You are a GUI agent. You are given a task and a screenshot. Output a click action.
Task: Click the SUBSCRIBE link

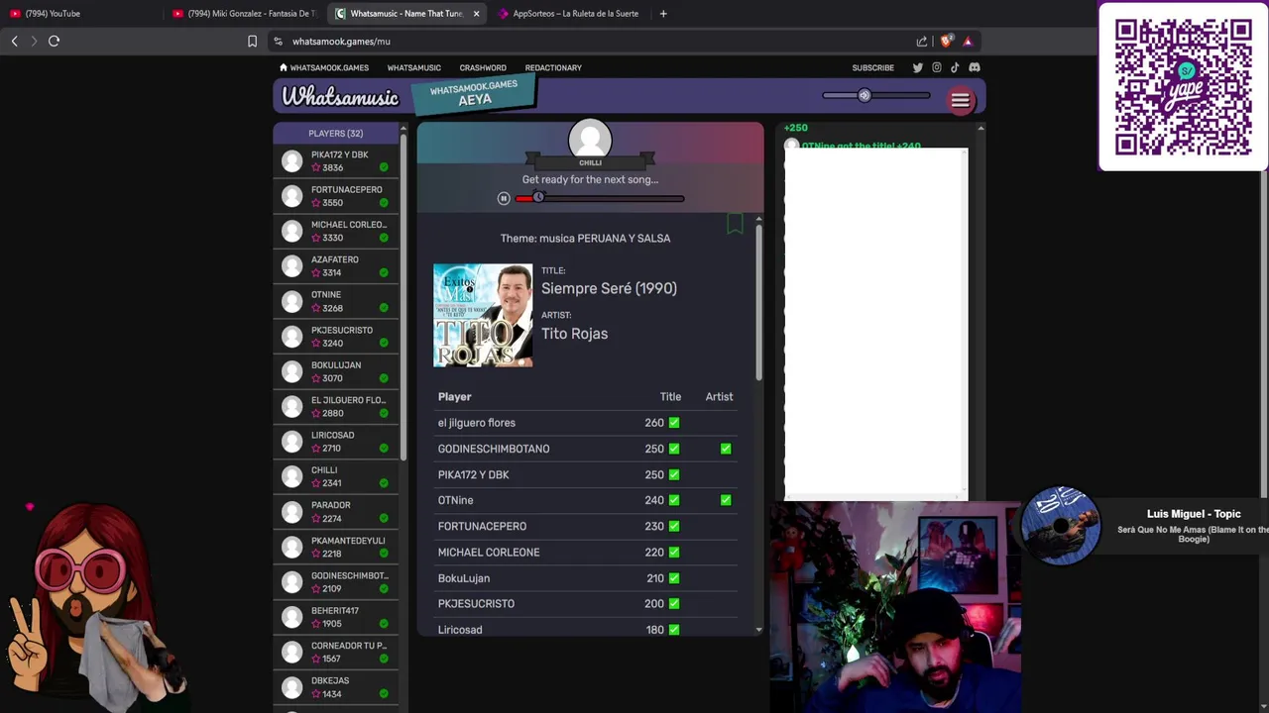872,67
